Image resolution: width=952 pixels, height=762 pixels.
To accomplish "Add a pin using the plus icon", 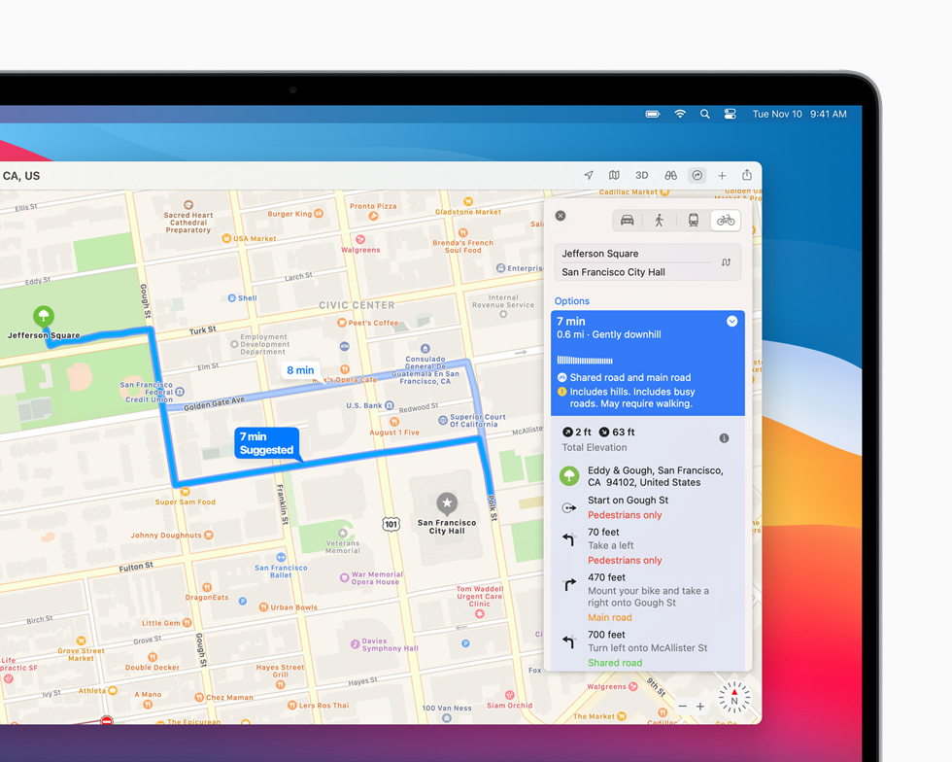I will [x=722, y=175].
